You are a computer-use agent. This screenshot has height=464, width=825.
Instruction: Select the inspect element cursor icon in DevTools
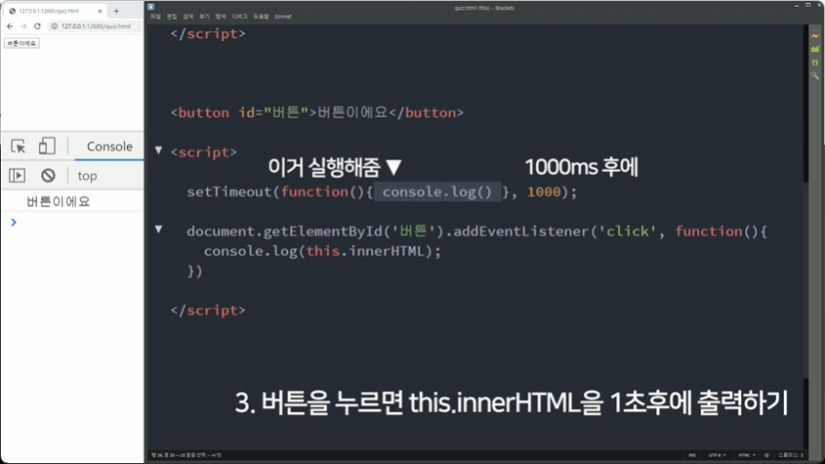18,146
